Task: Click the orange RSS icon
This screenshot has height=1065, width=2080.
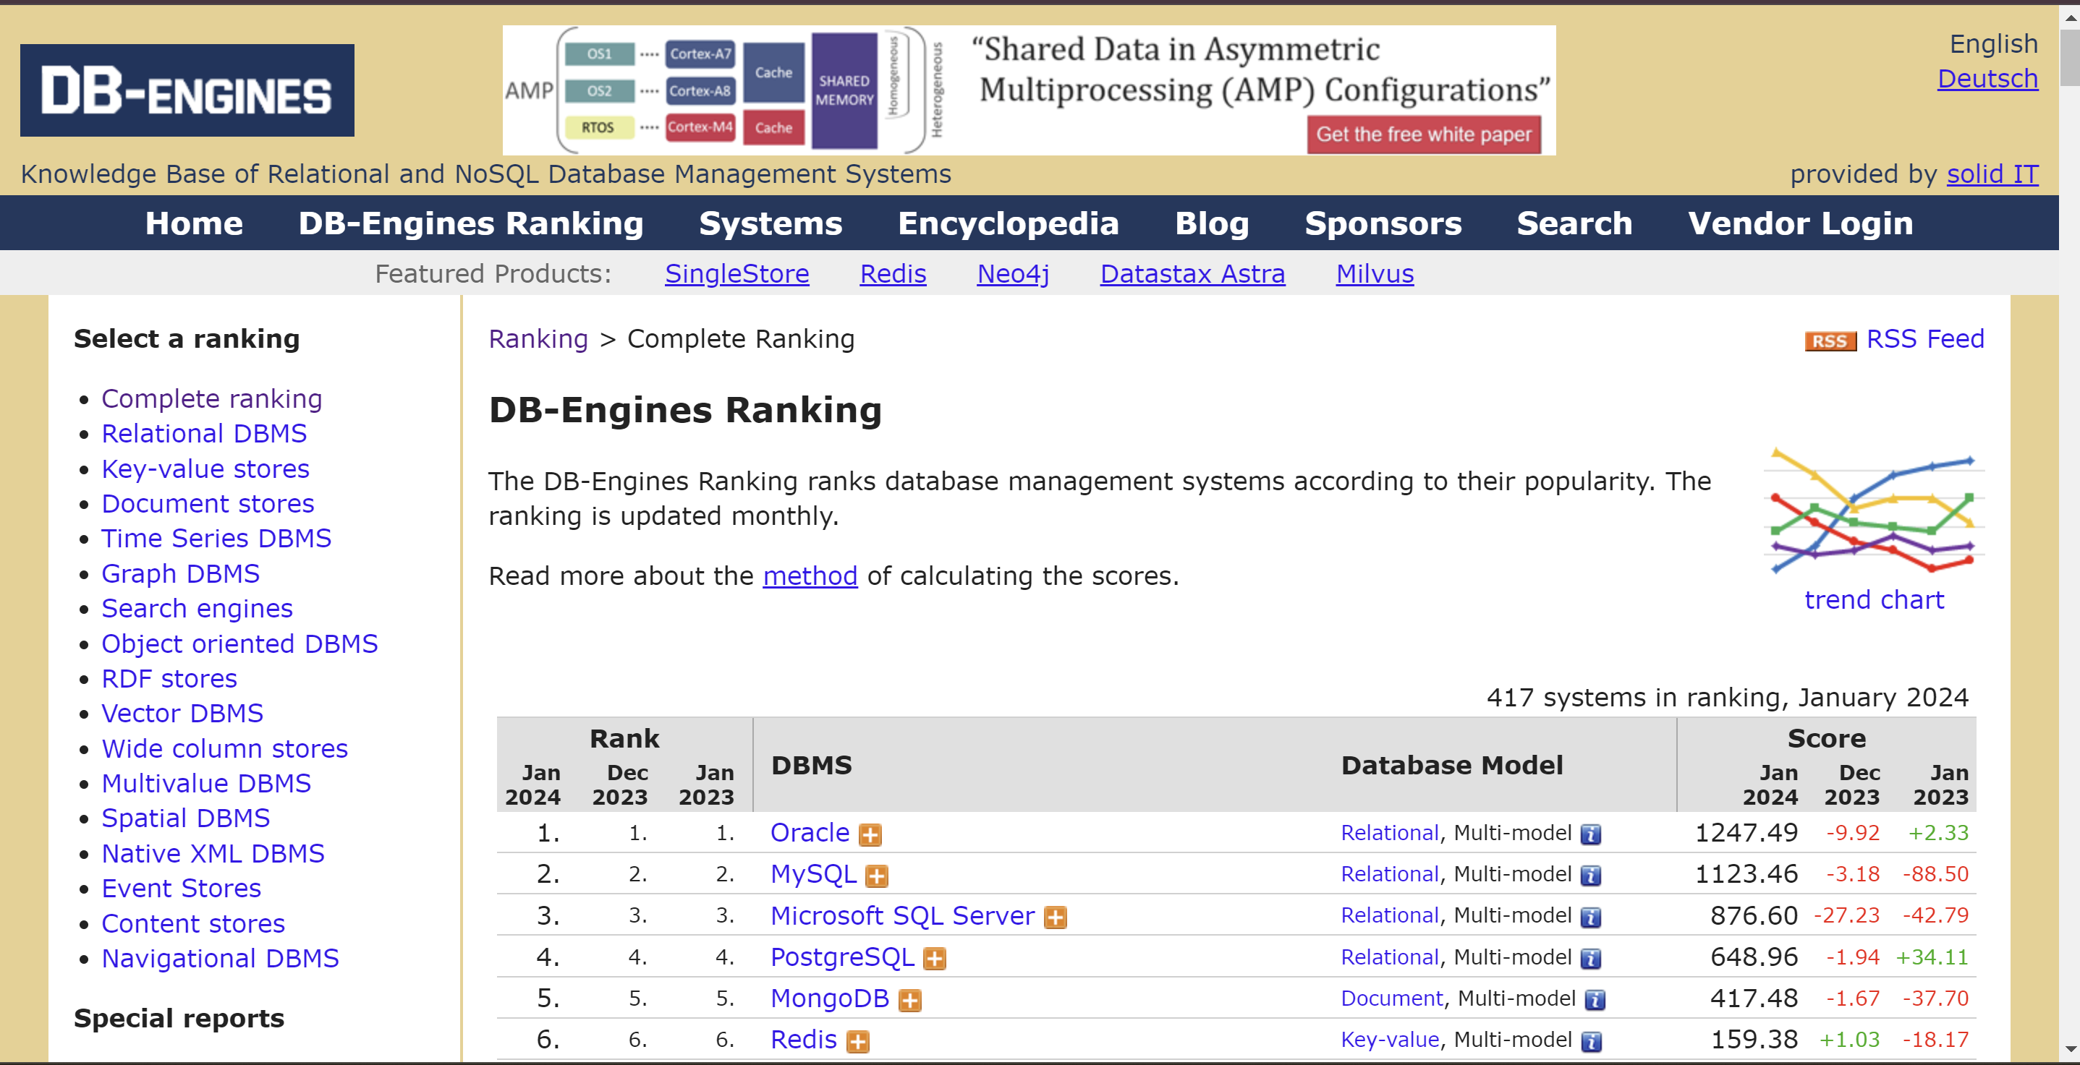Action: point(1829,341)
